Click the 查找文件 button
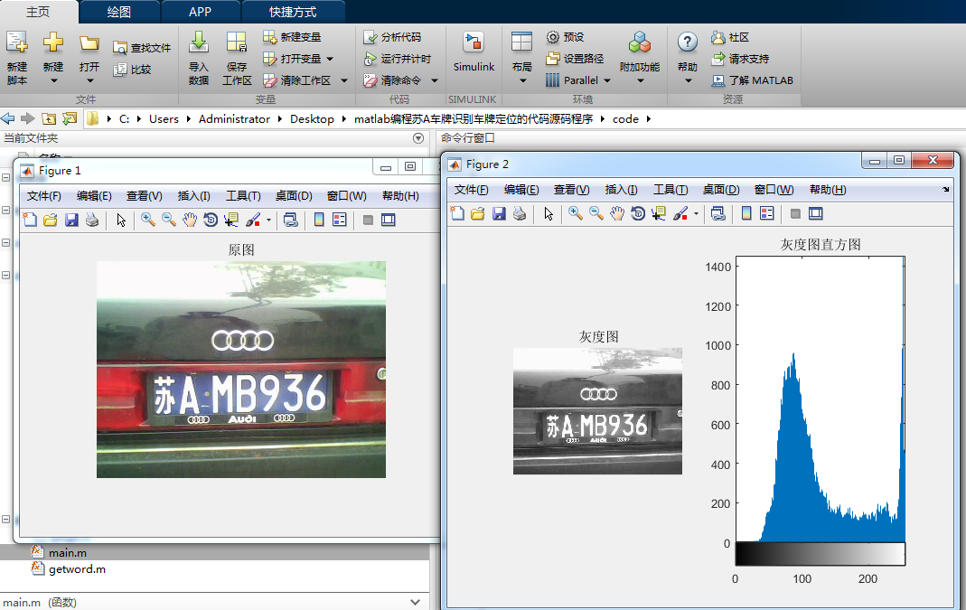This screenshot has height=610, width=966. pos(142,47)
